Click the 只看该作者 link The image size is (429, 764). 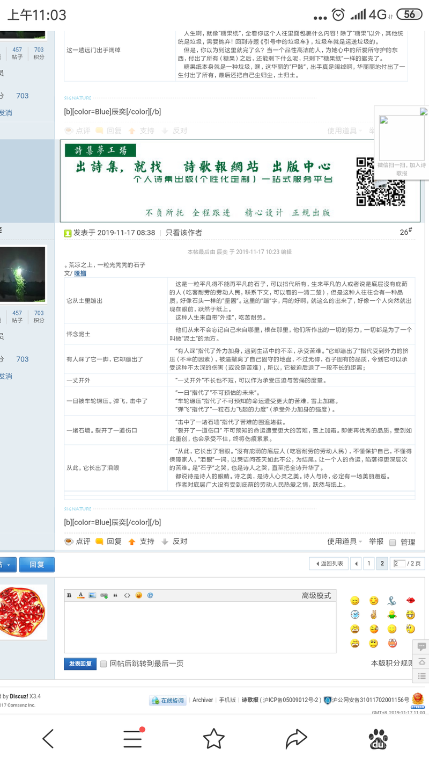click(x=183, y=233)
